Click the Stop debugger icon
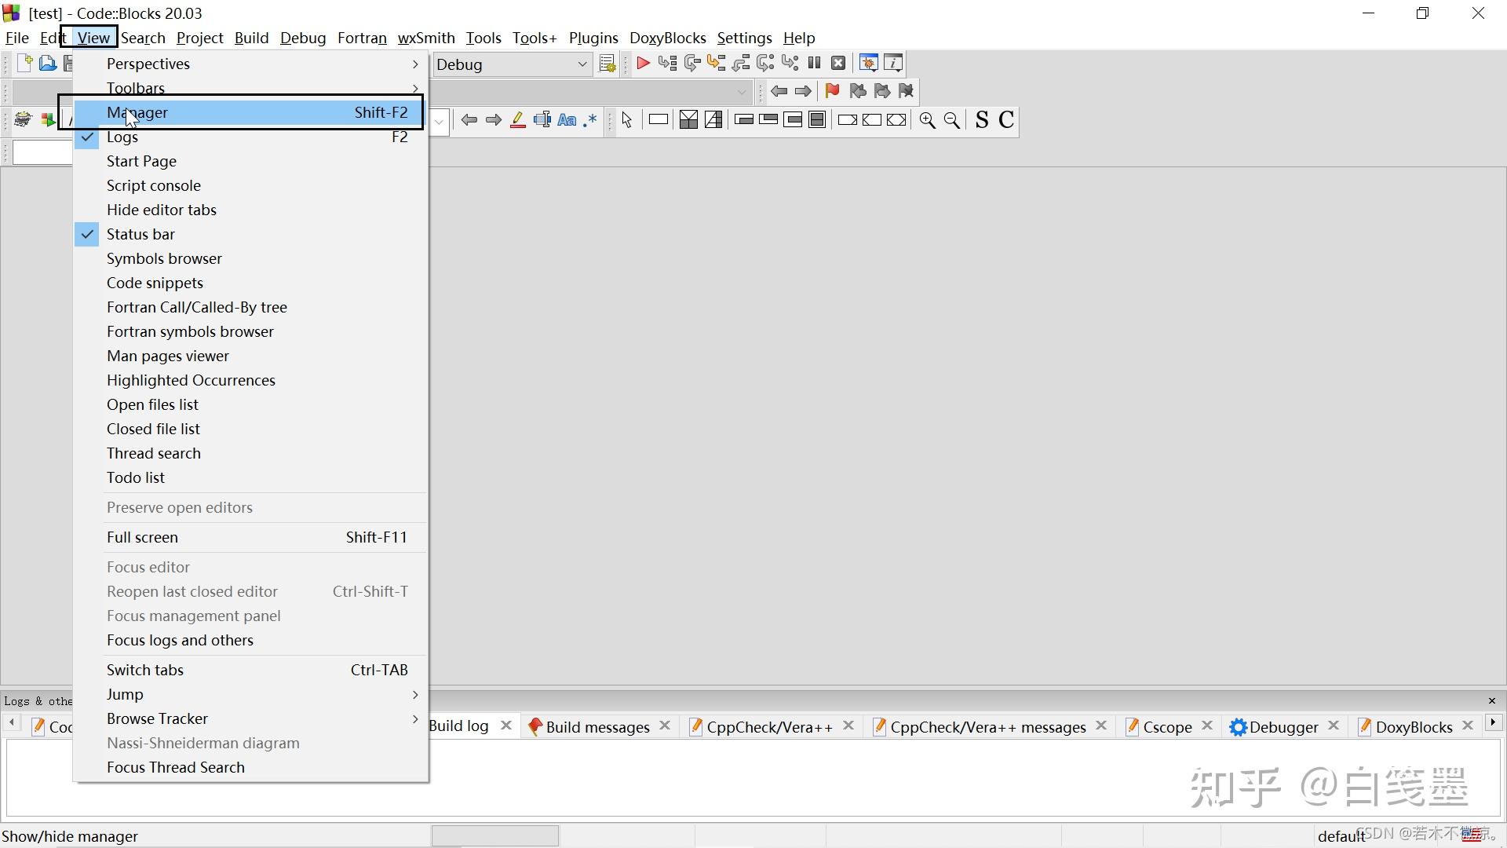1507x848 pixels. pos(838,64)
